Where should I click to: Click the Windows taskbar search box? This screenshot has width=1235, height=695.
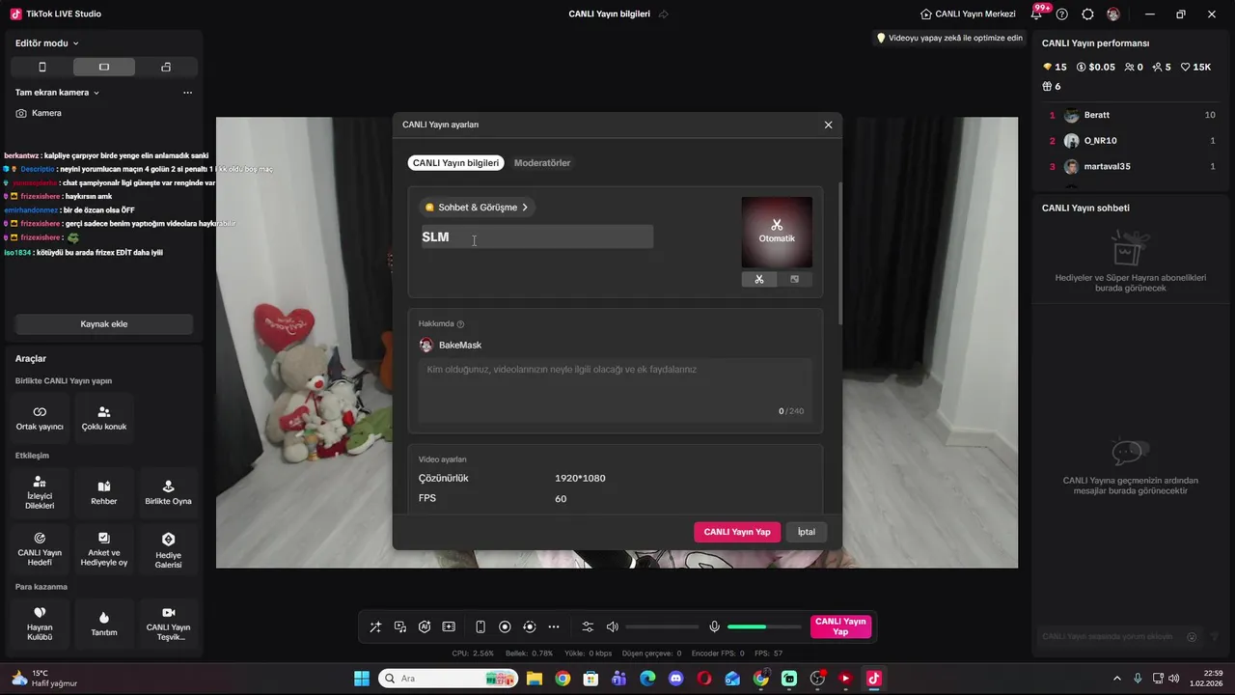pyautogui.click(x=449, y=679)
